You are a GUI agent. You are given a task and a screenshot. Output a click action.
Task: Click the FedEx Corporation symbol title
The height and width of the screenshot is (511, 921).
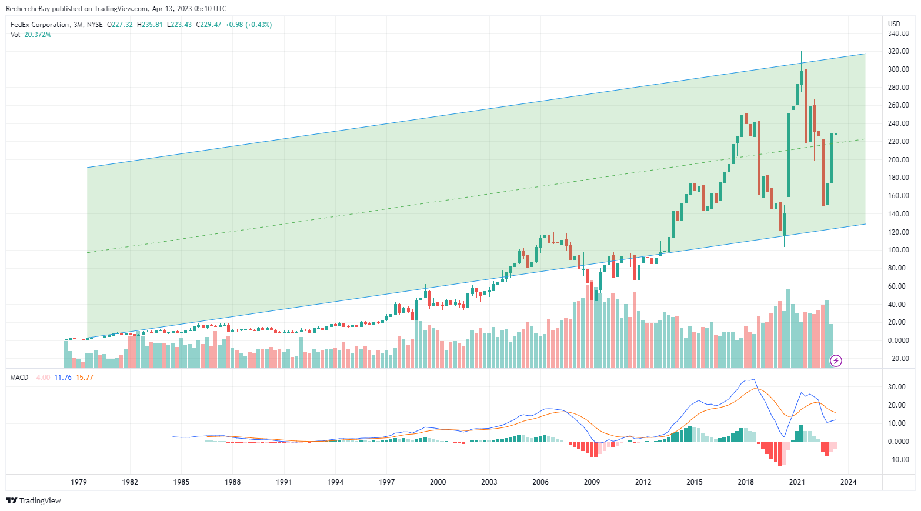[40, 25]
